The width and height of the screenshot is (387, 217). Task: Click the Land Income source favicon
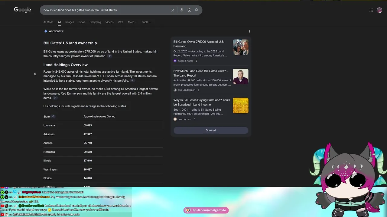175,119
